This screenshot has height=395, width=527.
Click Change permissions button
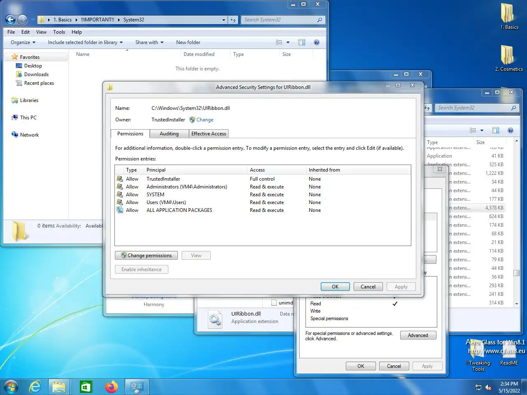click(x=146, y=256)
